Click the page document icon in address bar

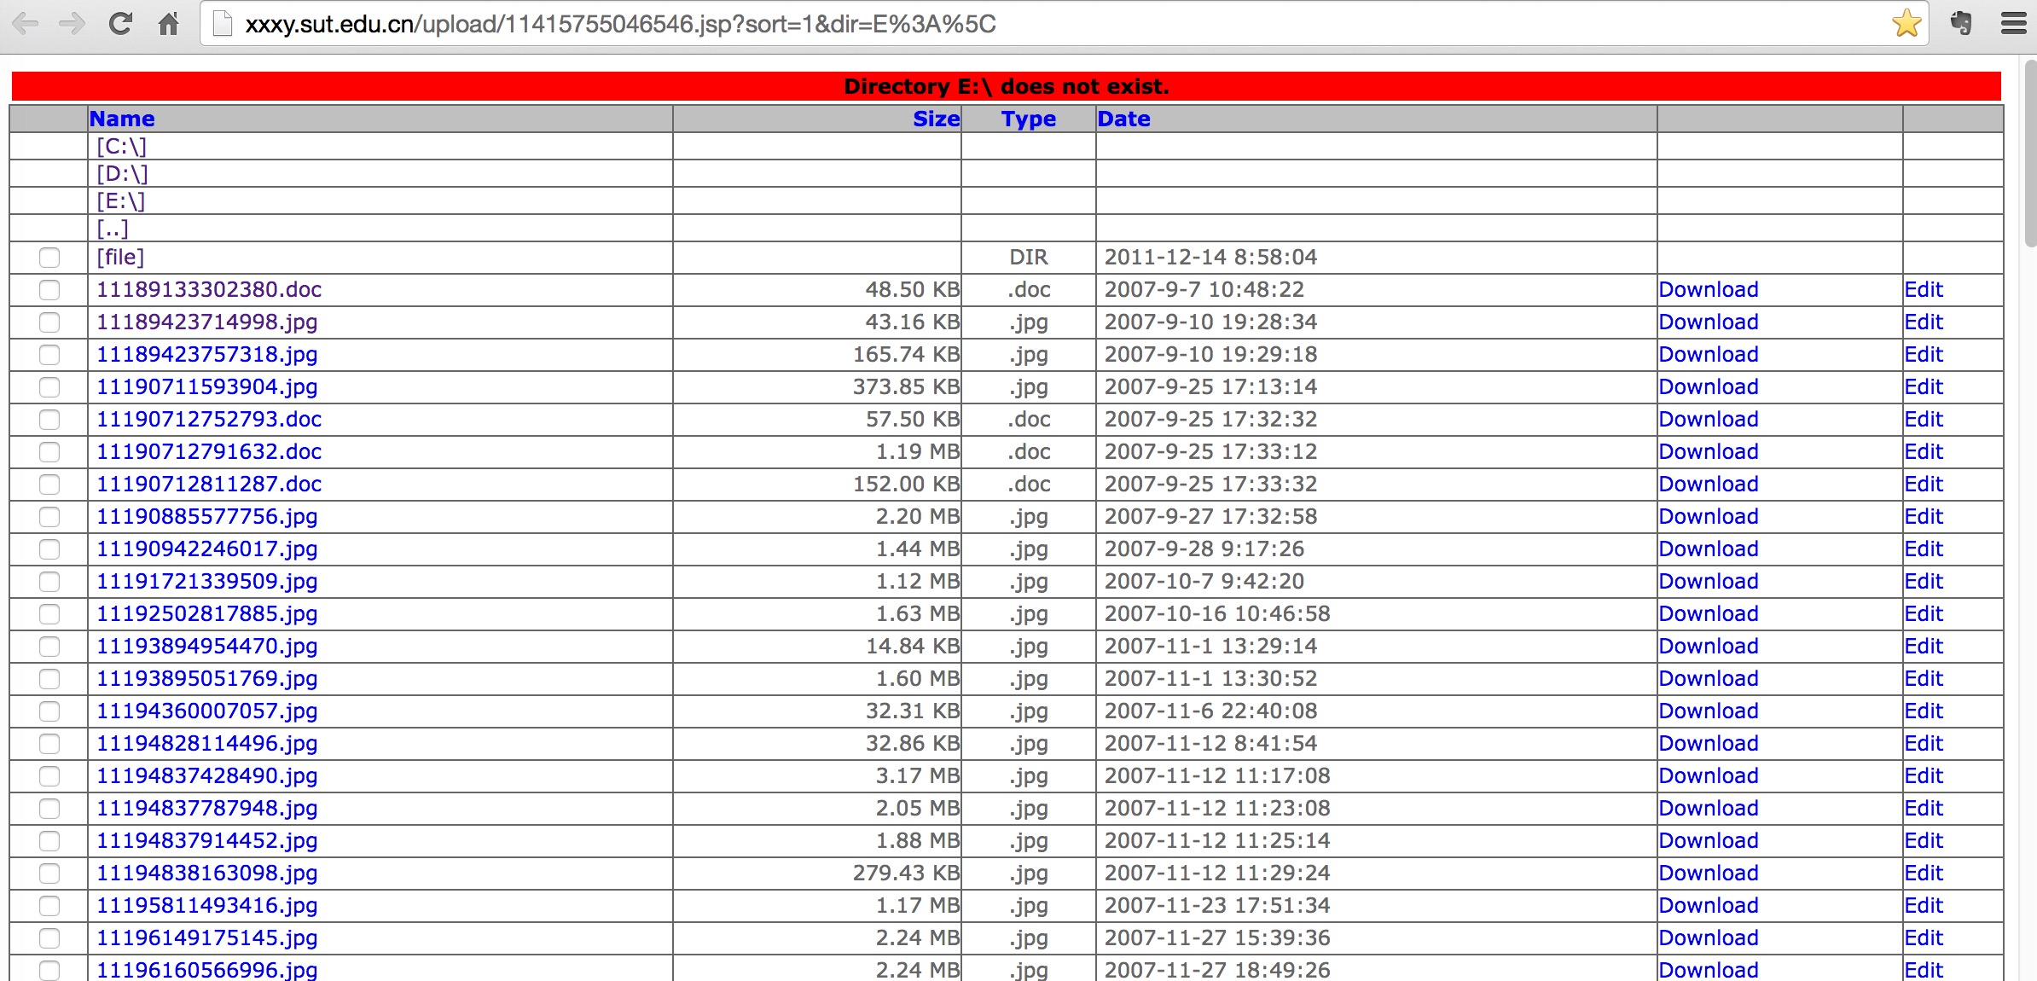(x=223, y=24)
